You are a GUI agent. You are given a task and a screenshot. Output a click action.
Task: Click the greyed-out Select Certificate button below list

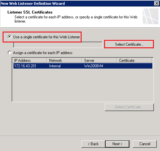(x=129, y=107)
